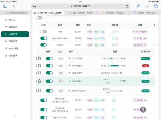Expand the Theme dropdown chevron
The image size is (161, 120).
(25, 20)
